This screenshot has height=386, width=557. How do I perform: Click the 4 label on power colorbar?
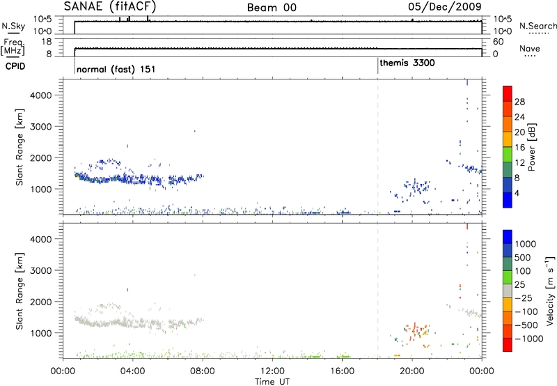(x=517, y=193)
